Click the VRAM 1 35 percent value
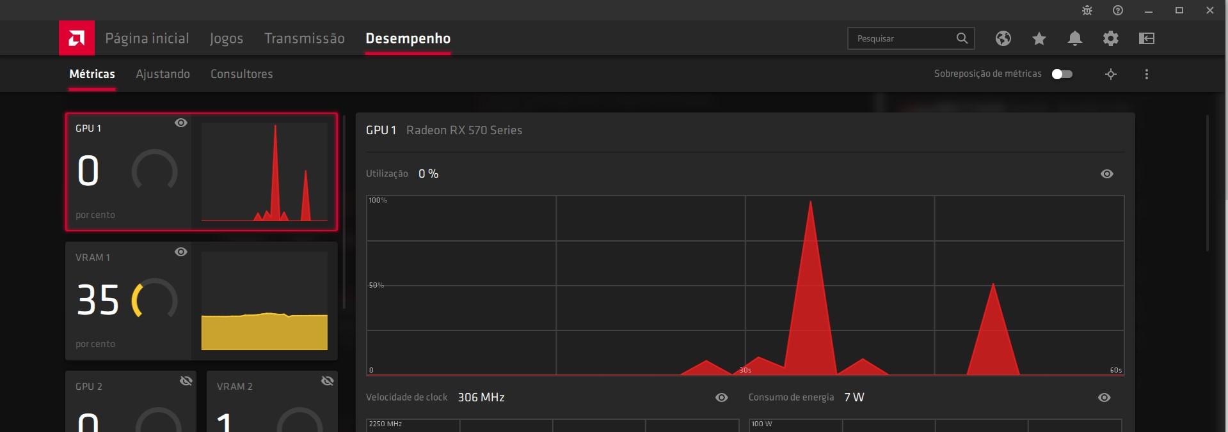The height and width of the screenshot is (432, 1228). pos(98,300)
